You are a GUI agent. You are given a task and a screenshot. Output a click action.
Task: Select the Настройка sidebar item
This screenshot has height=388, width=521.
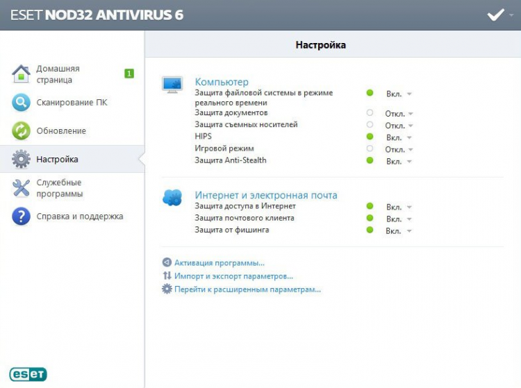pos(72,159)
